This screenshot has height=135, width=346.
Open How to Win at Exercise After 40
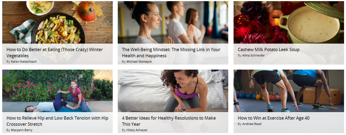[273, 118]
